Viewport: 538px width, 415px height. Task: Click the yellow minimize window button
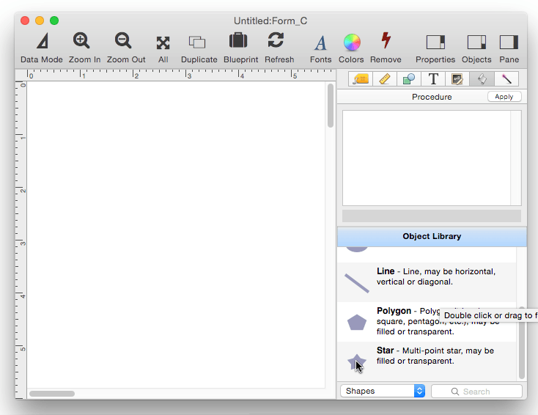[40, 21]
